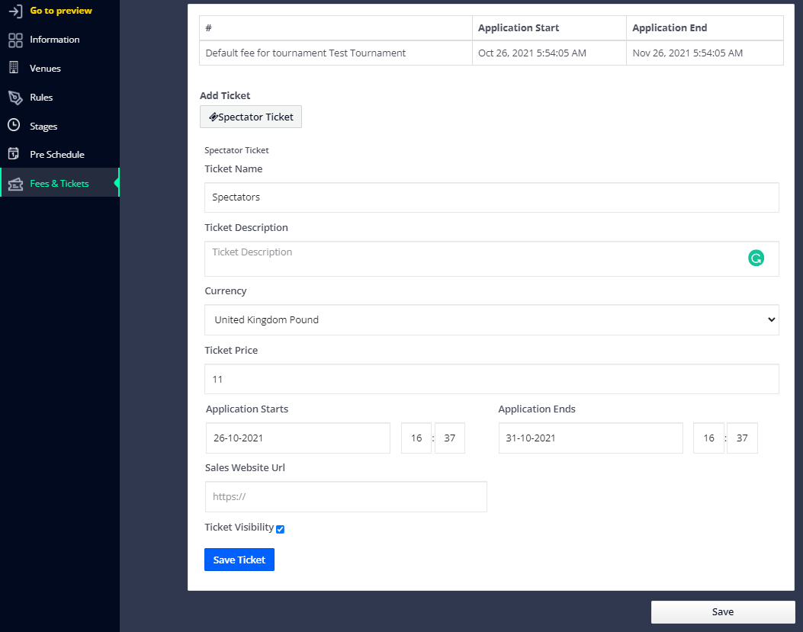
Task: Click the Application Starts minute field
Action: coord(450,438)
